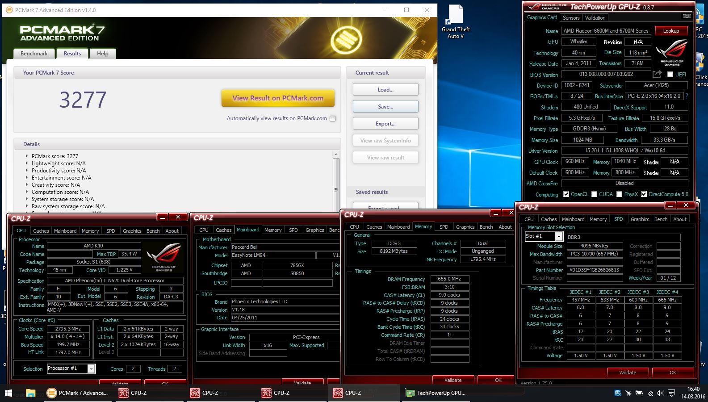The image size is (708, 402).
Task: Open the action center notification icon
Action: point(671,393)
